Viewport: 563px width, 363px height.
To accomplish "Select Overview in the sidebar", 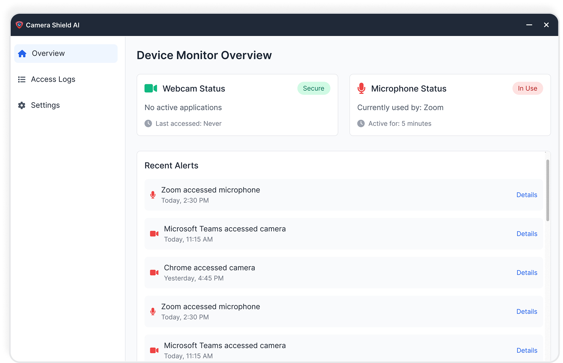I will (48, 53).
